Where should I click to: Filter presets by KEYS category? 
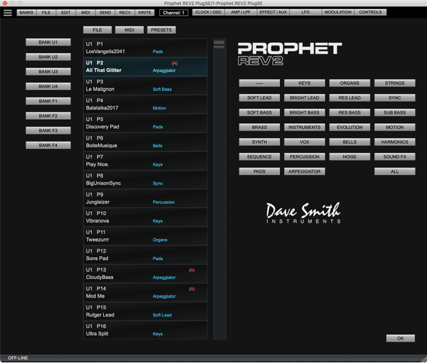click(x=305, y=83)
